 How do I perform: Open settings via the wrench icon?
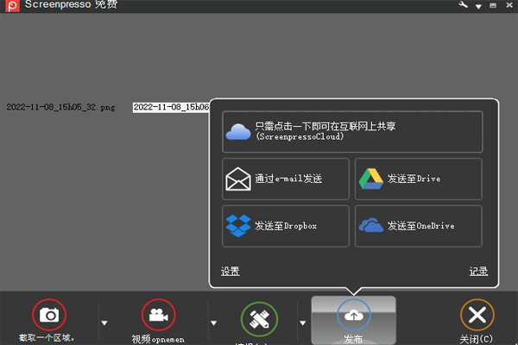pyautogui.click(x=462, y=5)
